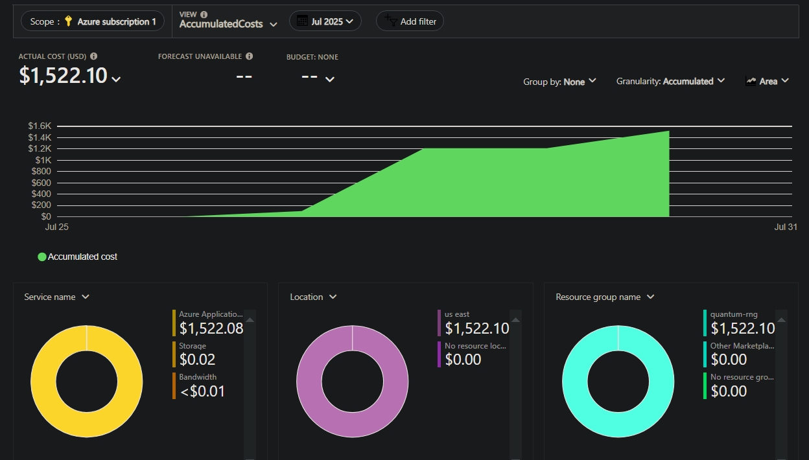Click the $1K y-axis label

coord(43,160)
